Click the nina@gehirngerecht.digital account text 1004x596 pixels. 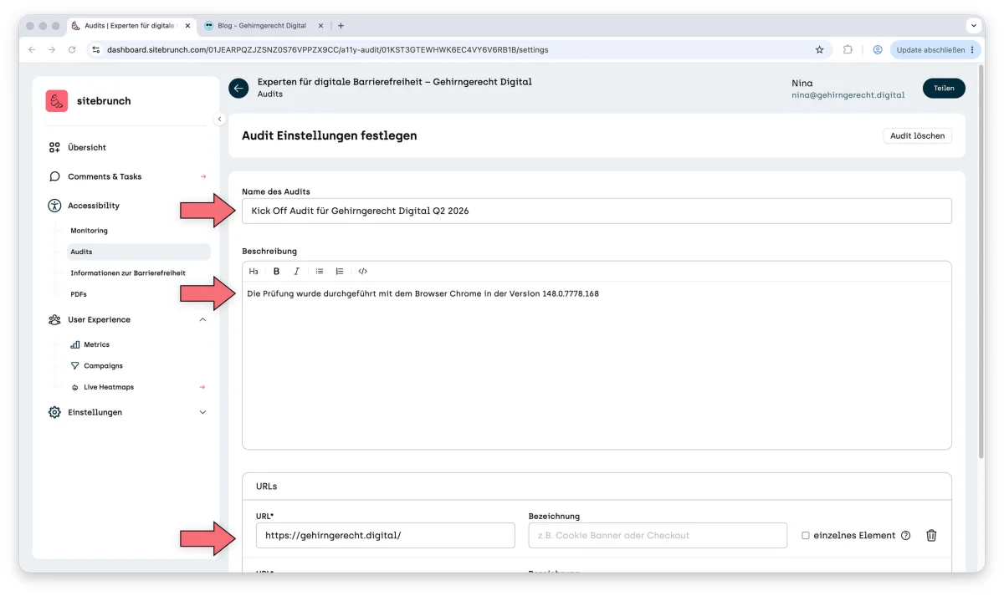point(848,95)
